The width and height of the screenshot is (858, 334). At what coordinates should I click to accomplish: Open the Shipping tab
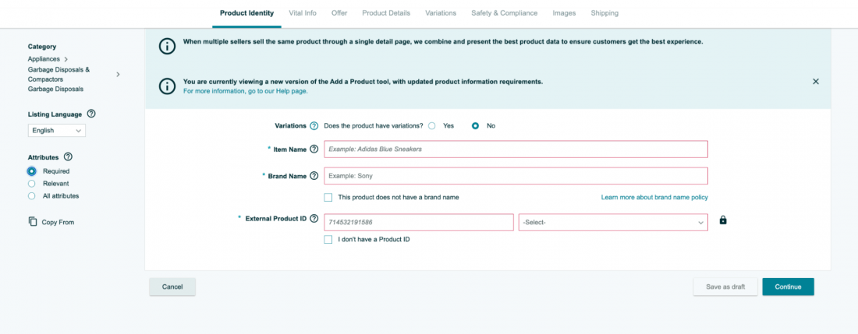point(604,13)
